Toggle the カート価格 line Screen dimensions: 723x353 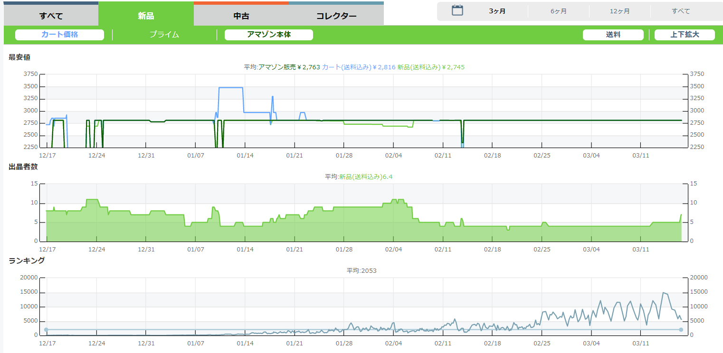click(59, 35)
